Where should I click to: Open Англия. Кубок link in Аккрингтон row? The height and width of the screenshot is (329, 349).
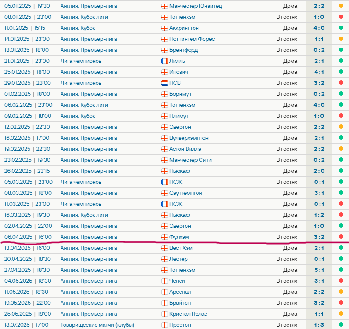pos(78,28)
